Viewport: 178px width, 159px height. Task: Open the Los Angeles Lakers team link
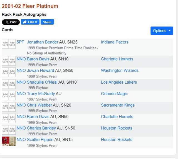tap(119, 82)
